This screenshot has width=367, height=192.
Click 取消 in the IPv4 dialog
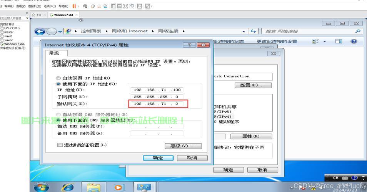pos(192,158)
